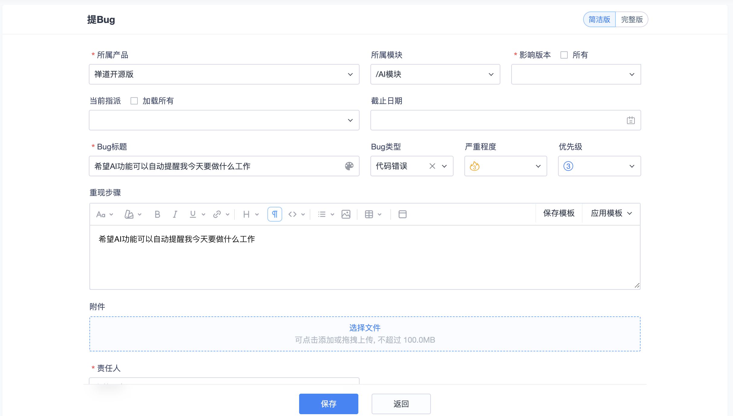The width and height of the screenshot is (733, 416).
Task: Click the 选择文件 upload link
Action: pyautogui.click(x=365, y=328)
